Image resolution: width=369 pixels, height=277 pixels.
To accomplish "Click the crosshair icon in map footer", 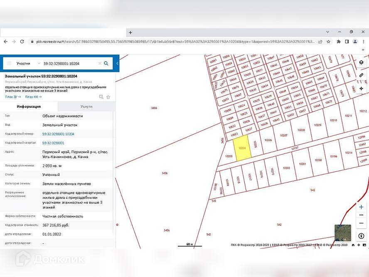I will pyautogui.click(x=359, y=245).
